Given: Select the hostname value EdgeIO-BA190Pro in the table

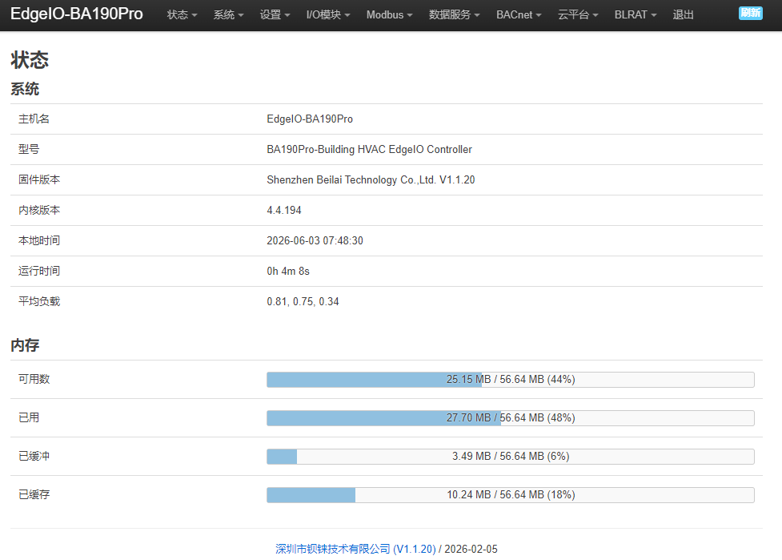Looking at the screenshot, I should 310,119.
